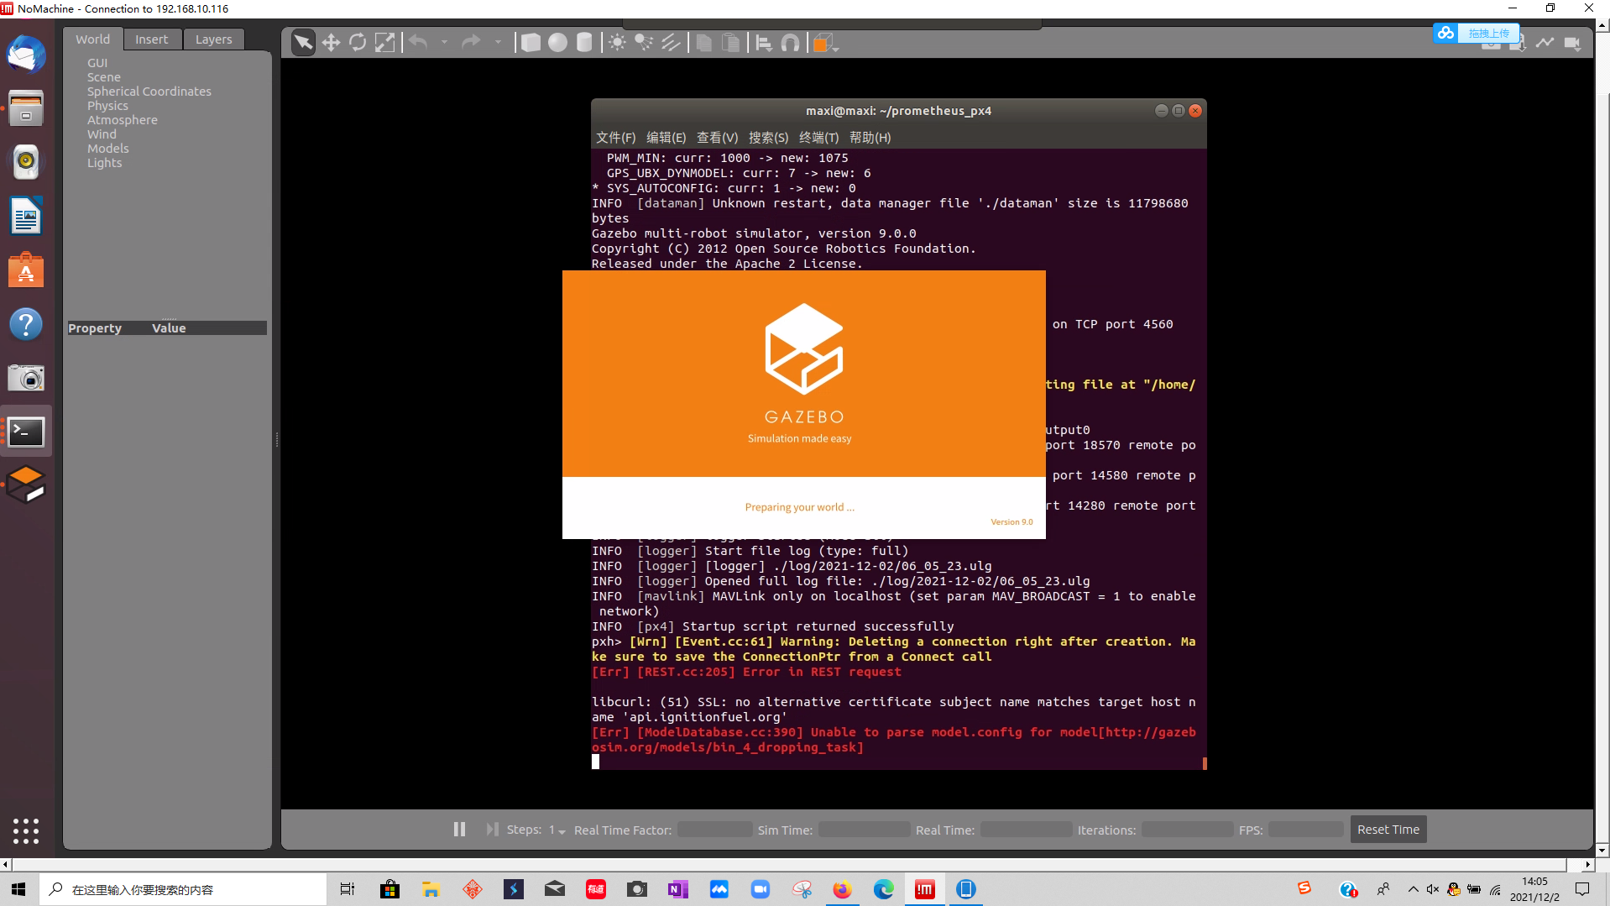The height and width of the screenshot is (906, 1610).
Task: Open terminal 帮助(H) menu
Action: (x=870, y=138)
